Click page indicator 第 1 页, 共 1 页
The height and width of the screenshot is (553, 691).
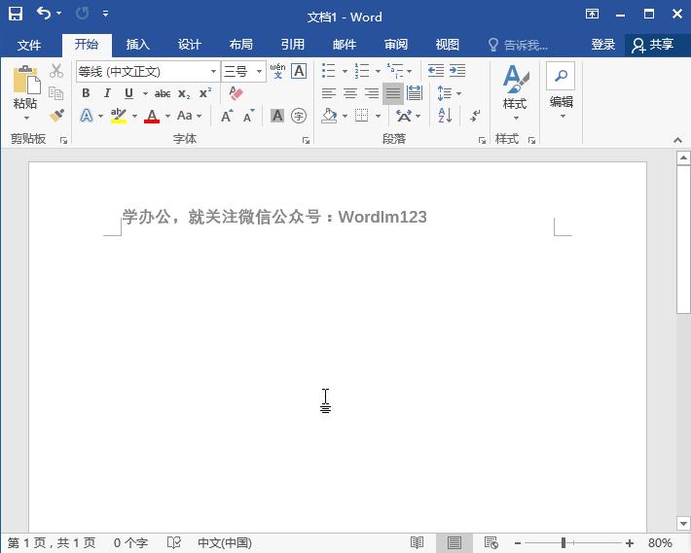[x=52, y=543]
